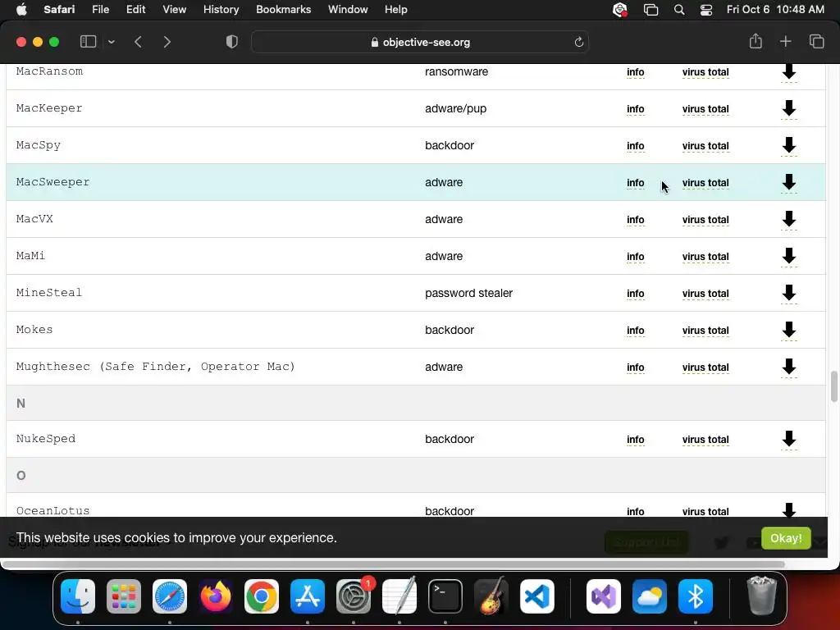Open Google Chrome from the Dock
Screen dimensions: 840x630
click(x=262, y=596)
